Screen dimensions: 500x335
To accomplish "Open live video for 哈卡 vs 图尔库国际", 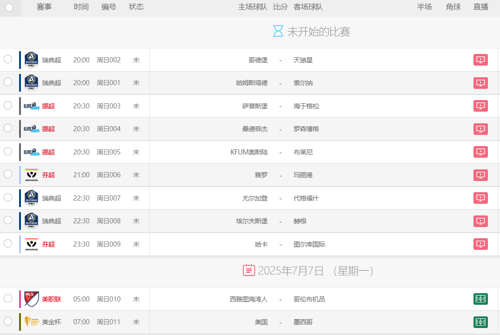I will pos(480,244).
